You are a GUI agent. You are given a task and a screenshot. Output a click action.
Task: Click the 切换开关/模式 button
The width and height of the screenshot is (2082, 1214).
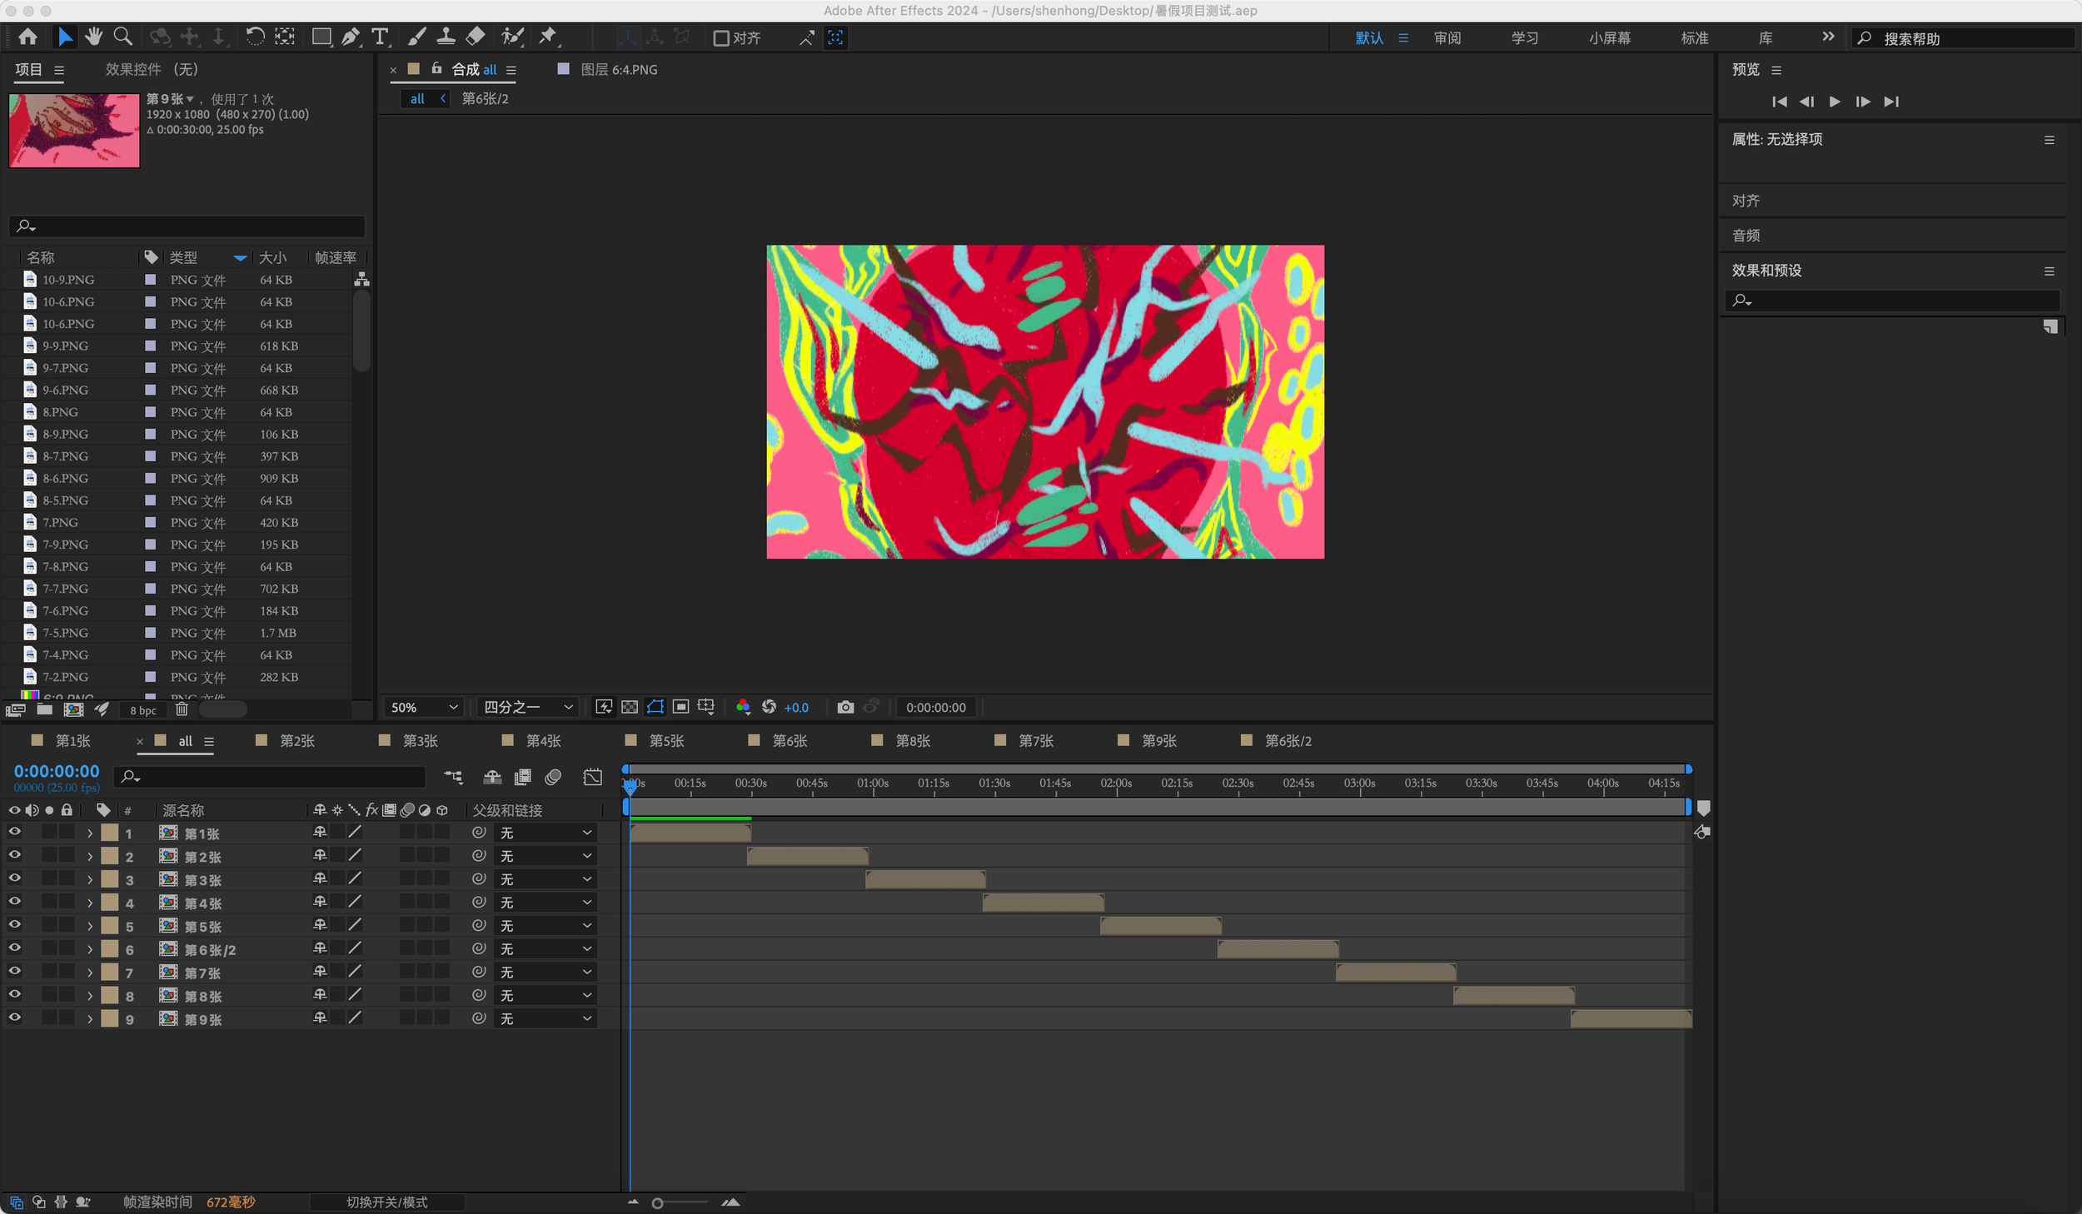[x=386, y=1202]
